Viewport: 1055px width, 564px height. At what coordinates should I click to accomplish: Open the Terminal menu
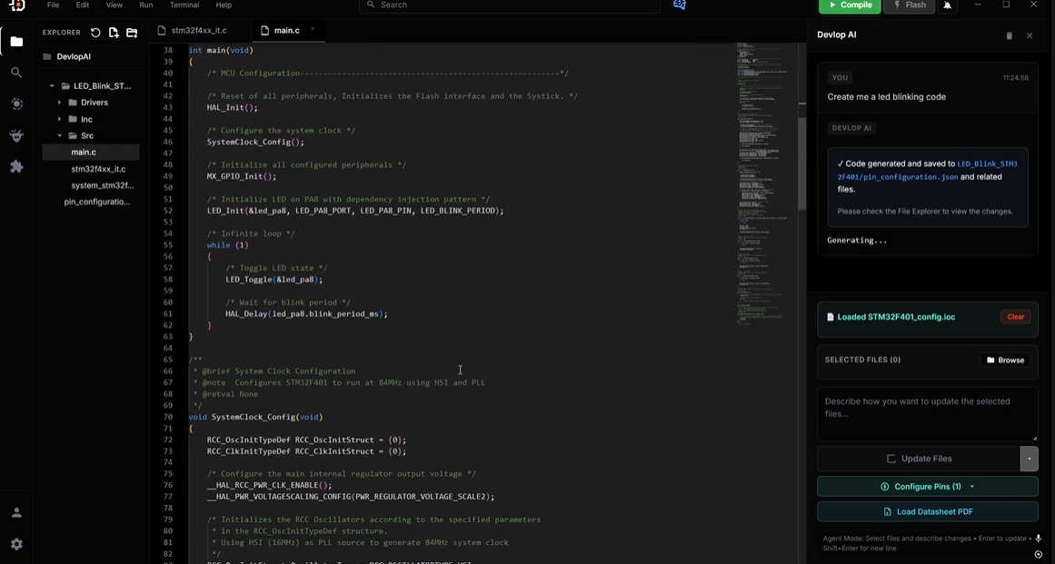[x=184, y=5]
